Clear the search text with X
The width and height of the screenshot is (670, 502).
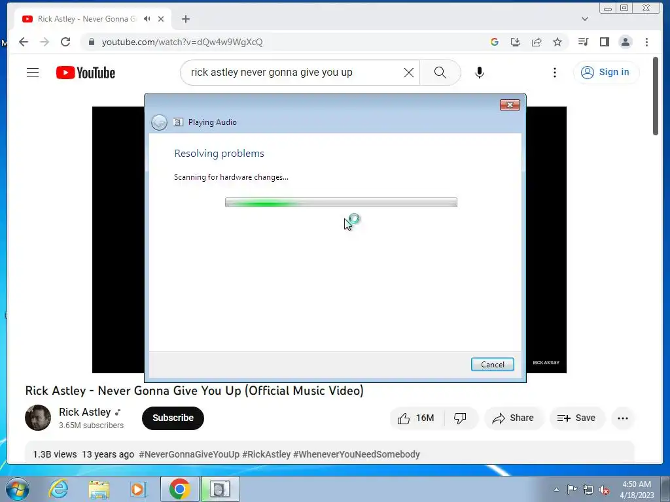click(x=409, y=73)
